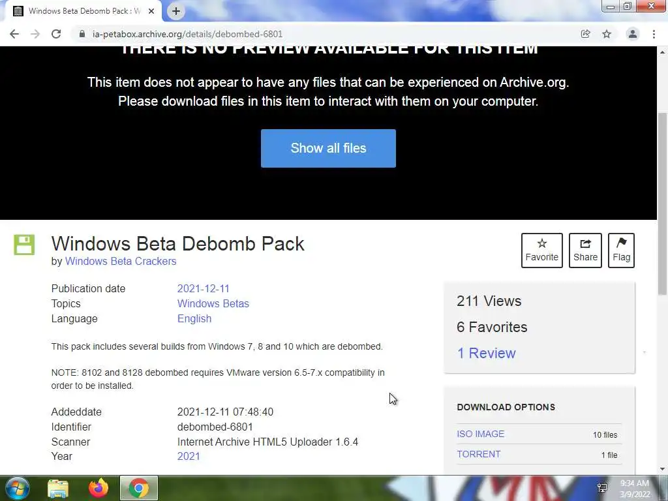668x501 pixels.
Task: Click Internet Archive HTML5 Uploader 1.6.4 text
Action: [x=267, y=442]
